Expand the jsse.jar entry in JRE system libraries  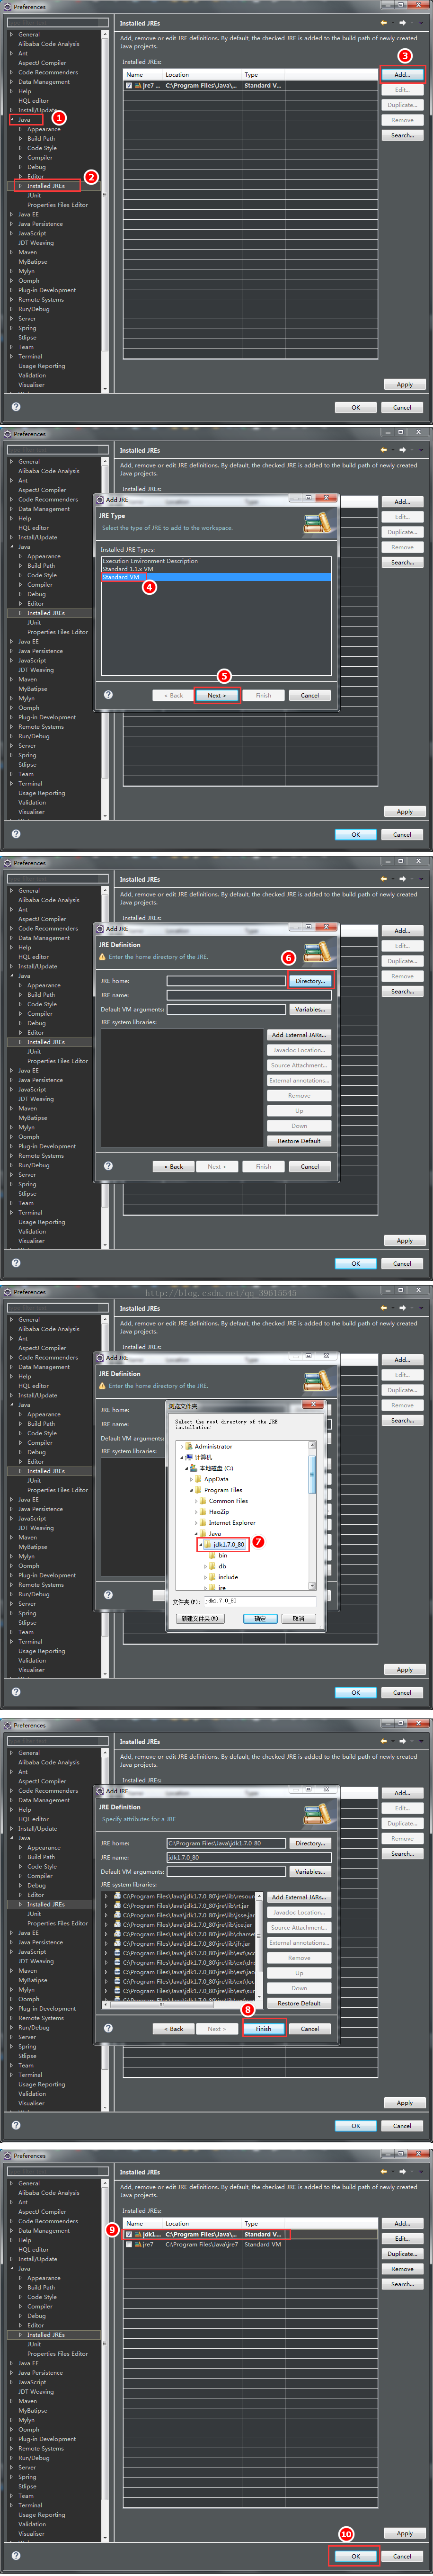tap(106, 1915)
